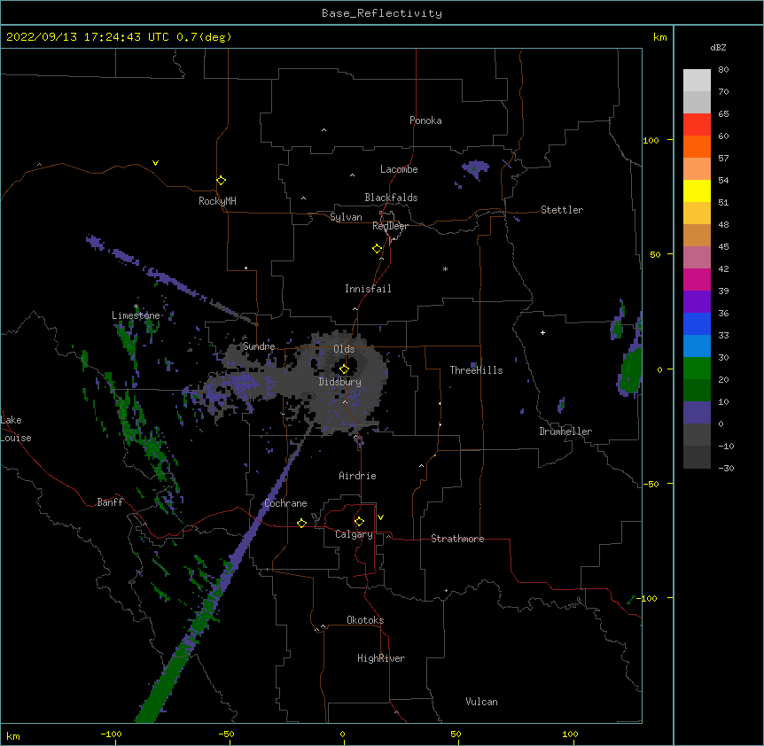Pick the red 60-65 dBZ legend swatch
Viewport: 764px width, 746px height.
[697, 125]
